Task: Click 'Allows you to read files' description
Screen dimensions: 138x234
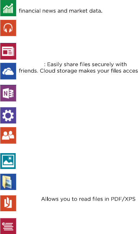Action: (x=75, y=199)
